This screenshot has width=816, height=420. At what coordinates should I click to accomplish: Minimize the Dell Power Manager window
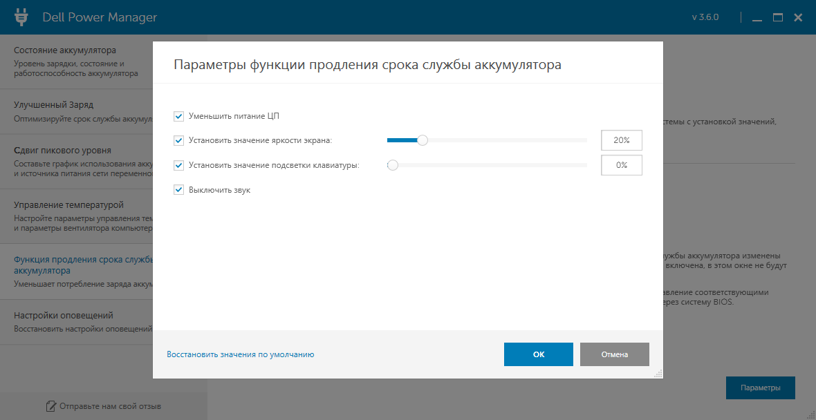(757, 18)
